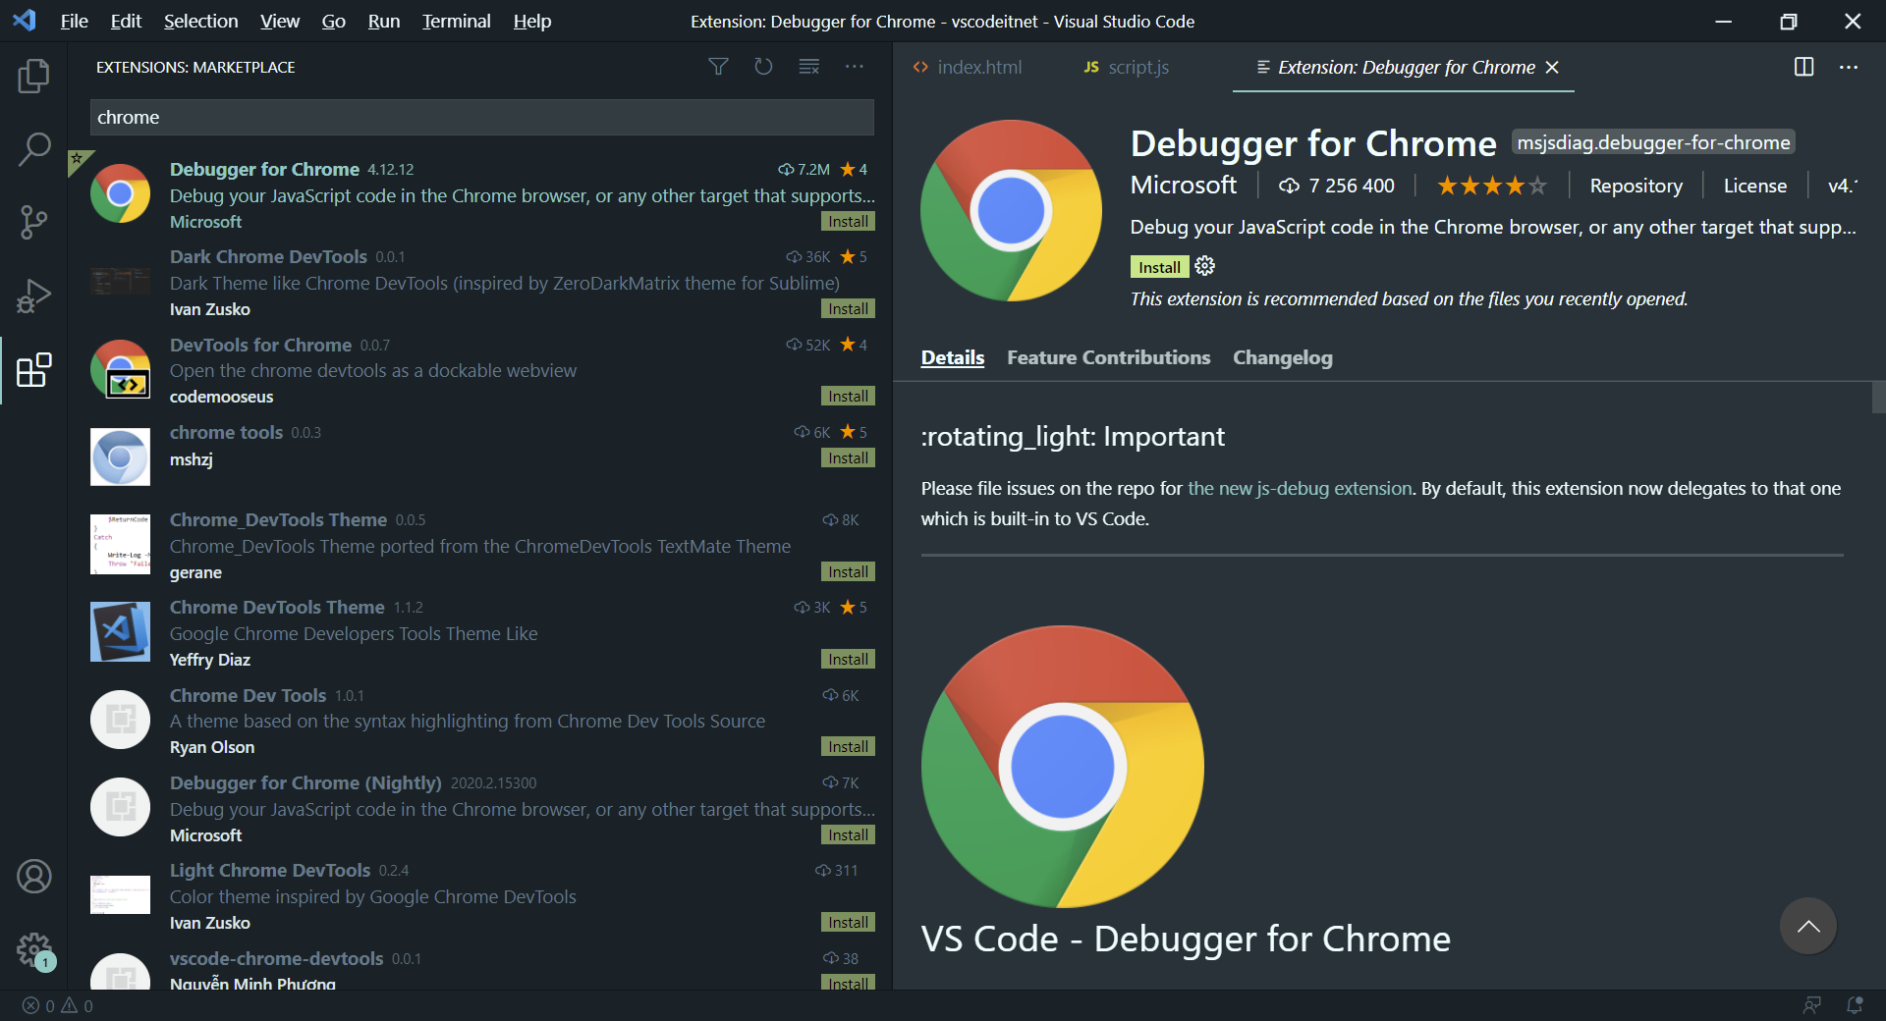Open the Explorer sidebar
This screenshot has width=1886, height=1021.
click(33, 76)
